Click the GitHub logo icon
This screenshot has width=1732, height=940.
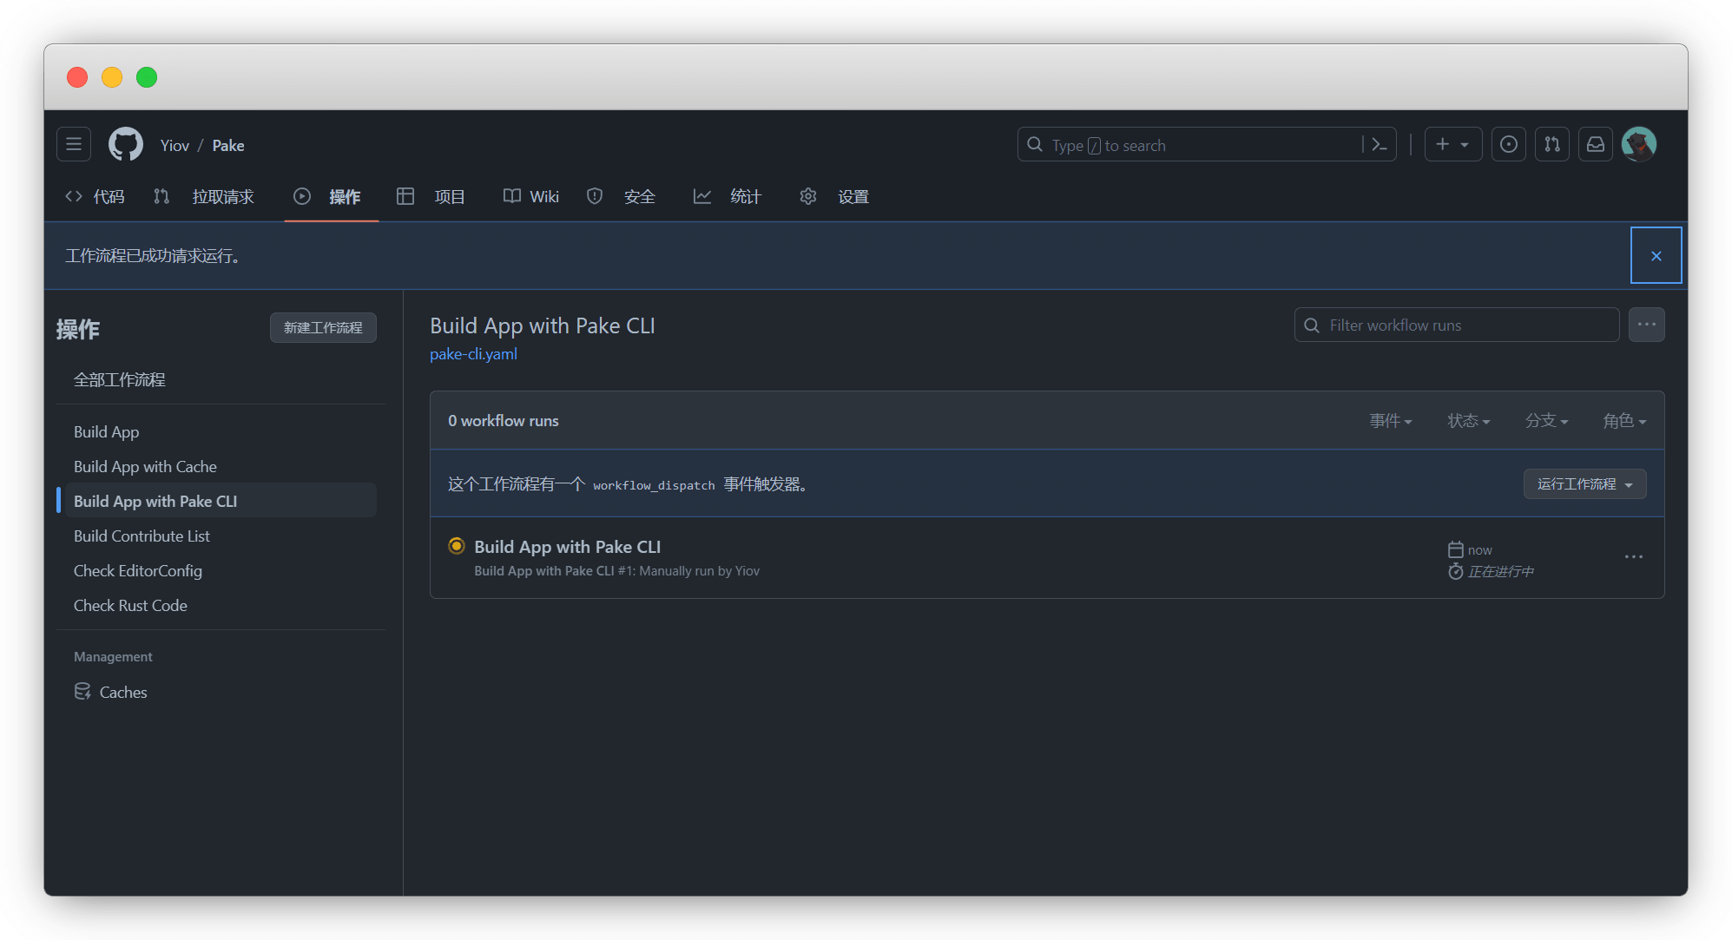pyautogui.click(x=126, y=145)
